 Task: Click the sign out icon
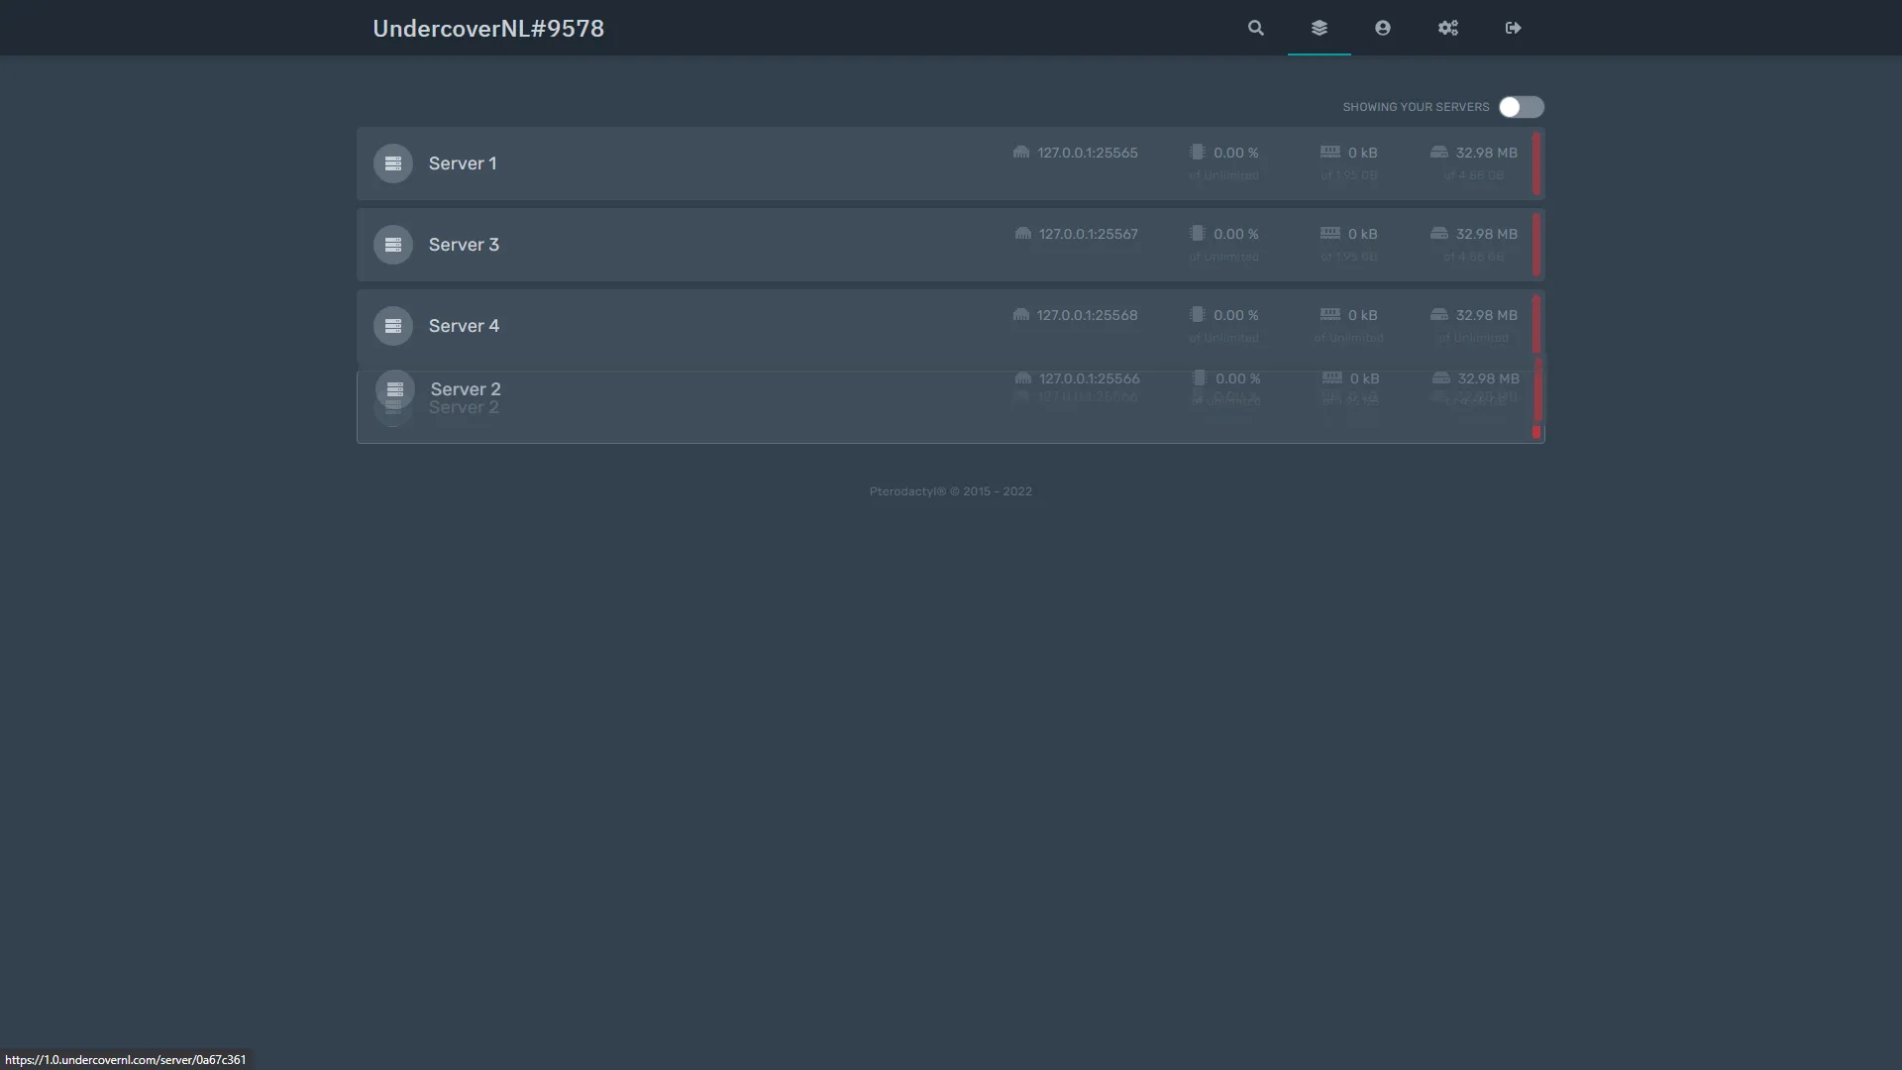tap(1513, 28)
